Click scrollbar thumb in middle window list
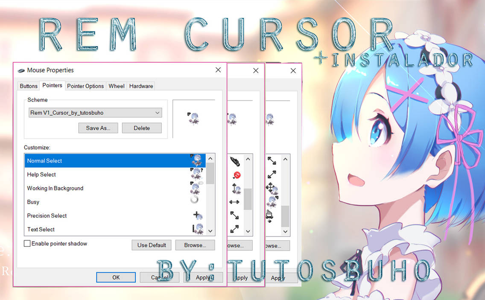The width and height of the screenshot is (485, 300). [x=248, y=199]
